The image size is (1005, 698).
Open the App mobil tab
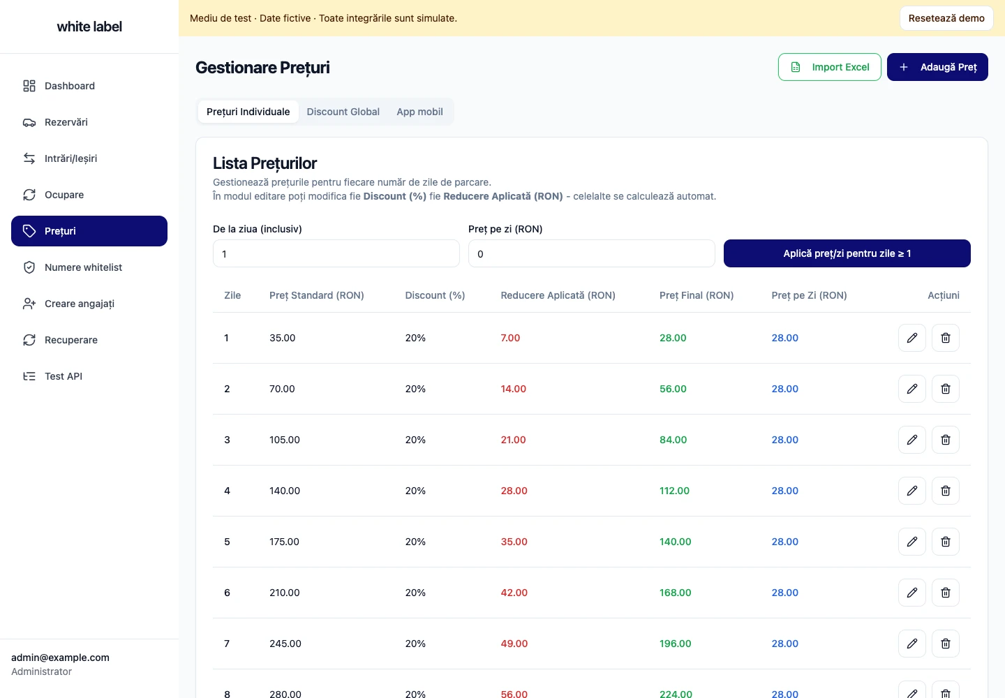[419, 112]
